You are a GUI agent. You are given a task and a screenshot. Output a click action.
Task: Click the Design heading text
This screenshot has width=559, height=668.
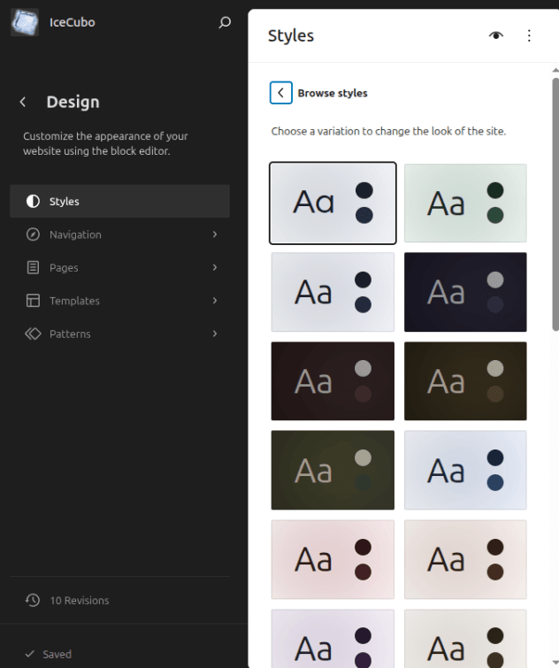click(73, 102)
